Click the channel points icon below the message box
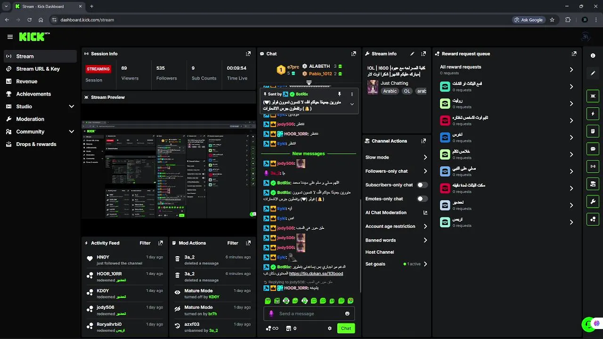This screenshot has width=603, height=339. (x=269, y=328)
